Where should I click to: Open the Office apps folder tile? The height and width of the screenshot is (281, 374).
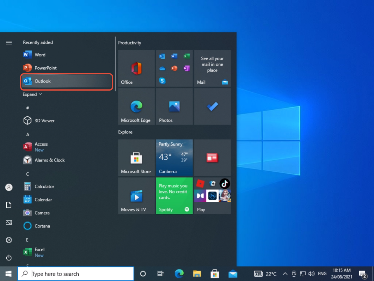174,69
